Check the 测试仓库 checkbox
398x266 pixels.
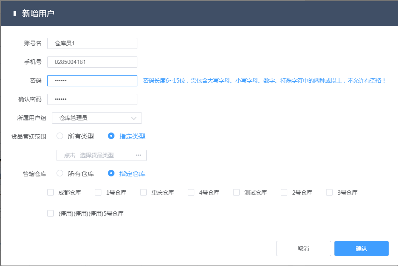(236, 192)
